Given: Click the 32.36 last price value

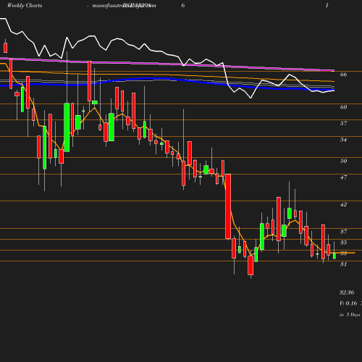Looking at the screenshot, I should (x=347, y=292).
